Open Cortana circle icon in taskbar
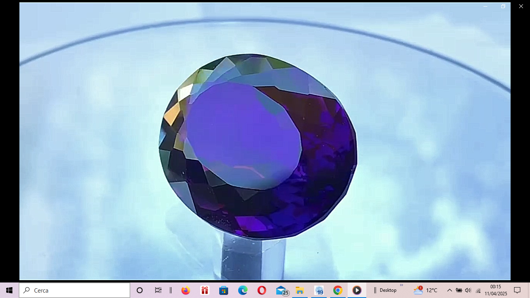The image size is (530, 298). (x=140, y=290)
